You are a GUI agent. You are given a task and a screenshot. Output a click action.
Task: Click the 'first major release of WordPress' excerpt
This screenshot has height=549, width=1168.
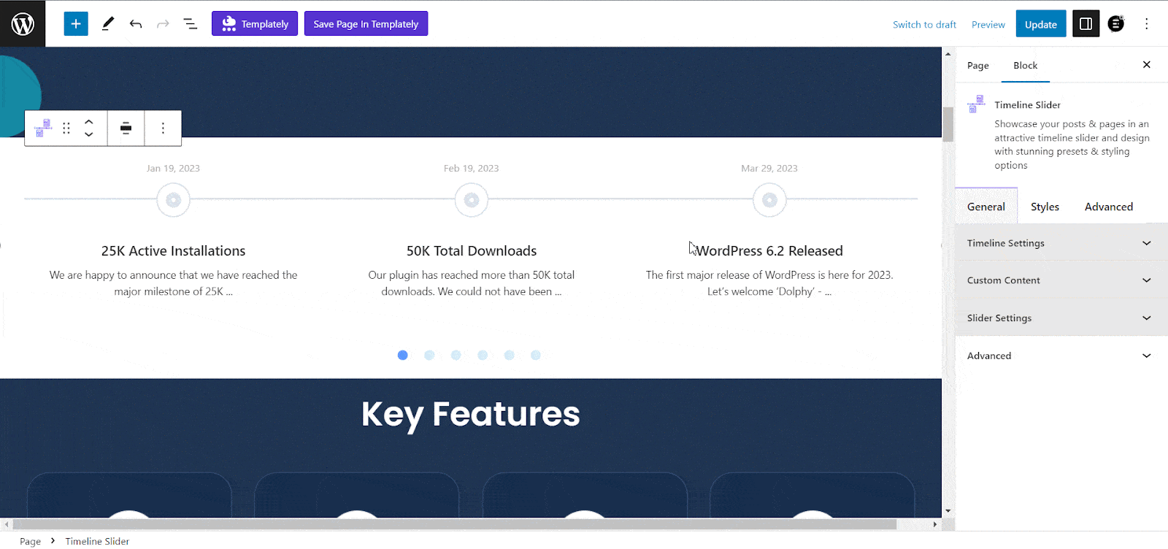(x=769, y=283)
